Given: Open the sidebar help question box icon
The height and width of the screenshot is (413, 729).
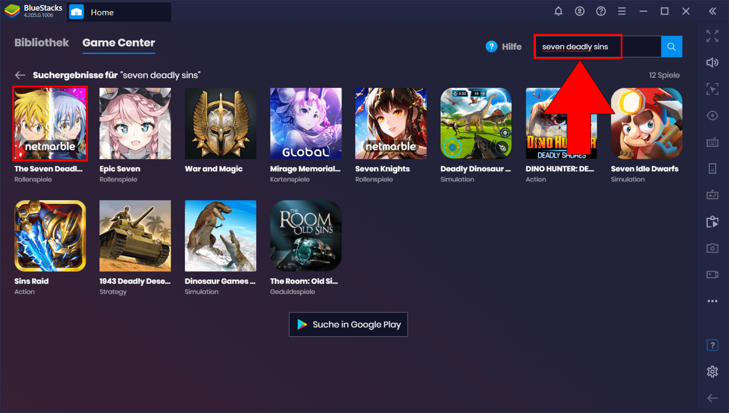Looking at the screenshot, I should pos(712,345).
